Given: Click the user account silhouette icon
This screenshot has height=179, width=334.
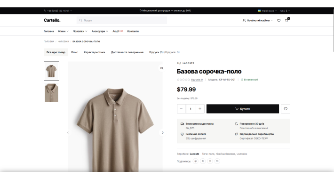Looking at the screenshot, I should pyautogui.click(x=244, y=20).
